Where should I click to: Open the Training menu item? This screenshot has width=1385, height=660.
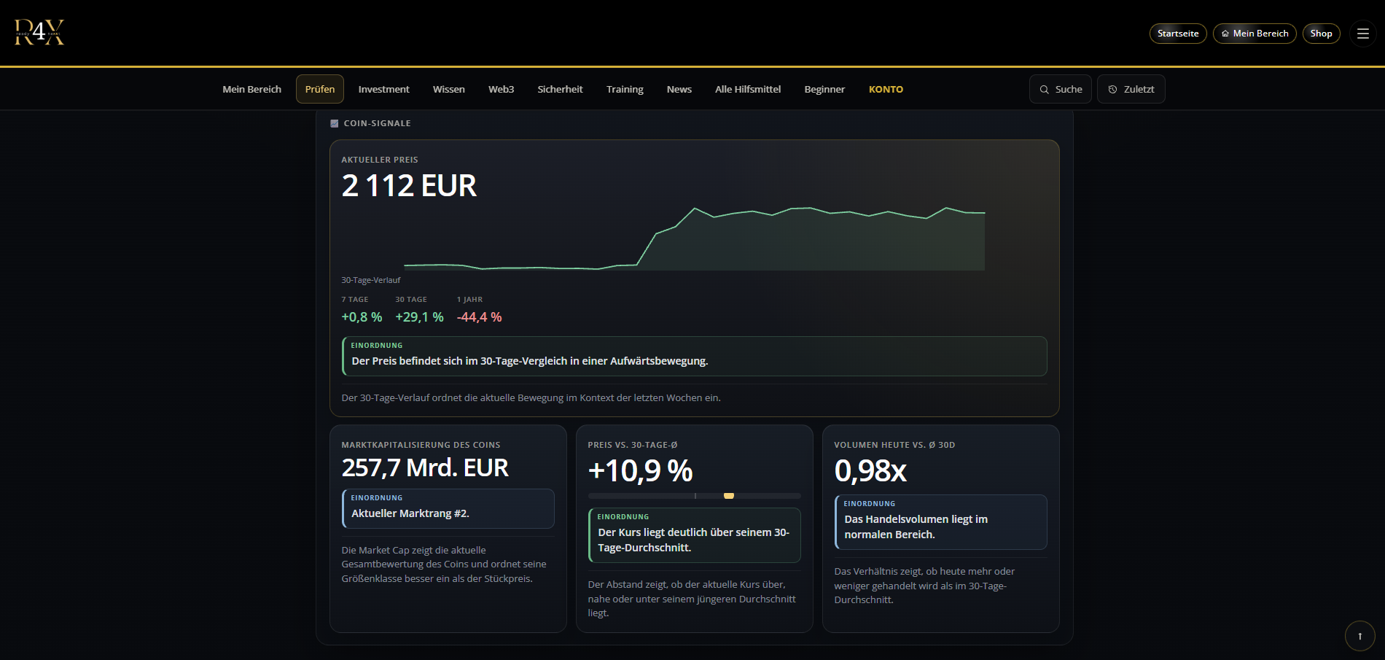point(625,89)
